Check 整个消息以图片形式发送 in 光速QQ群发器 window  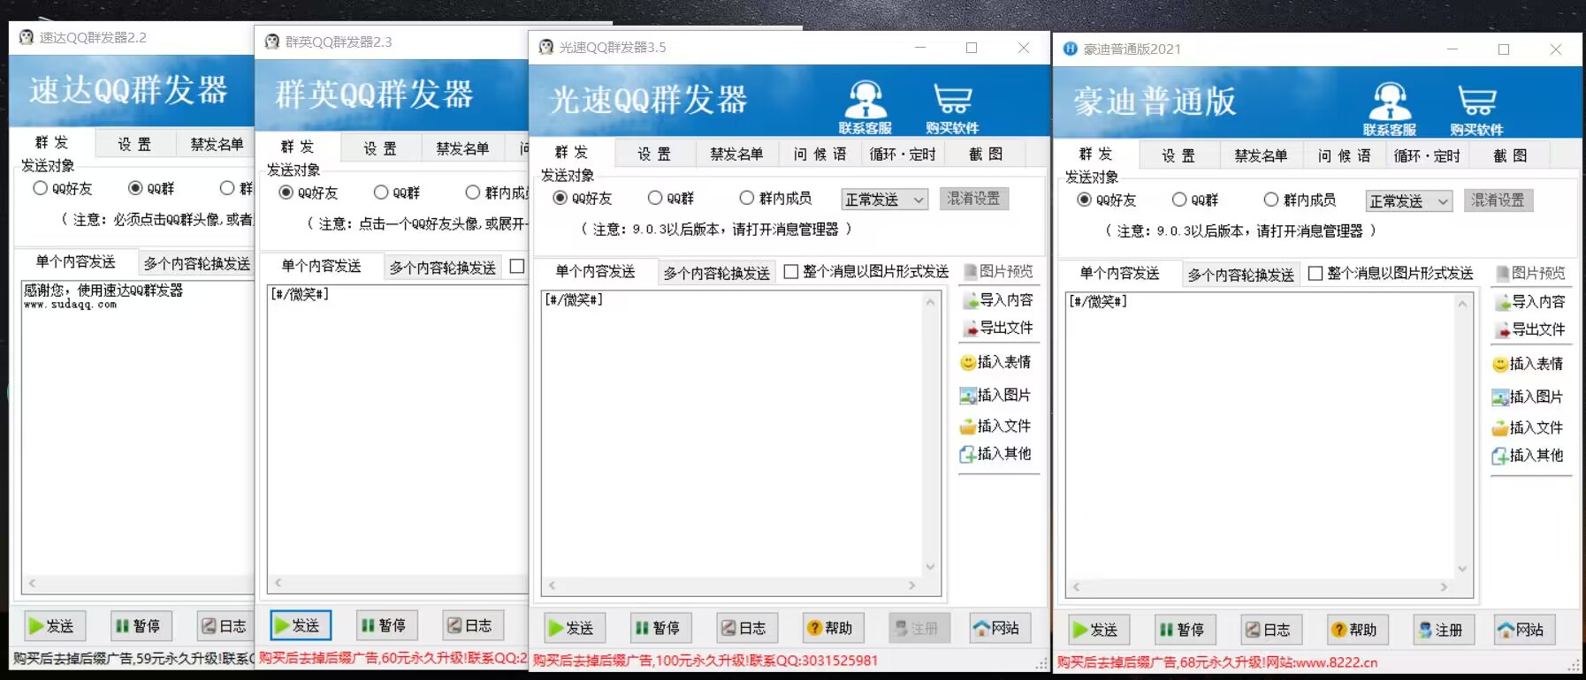866,271
